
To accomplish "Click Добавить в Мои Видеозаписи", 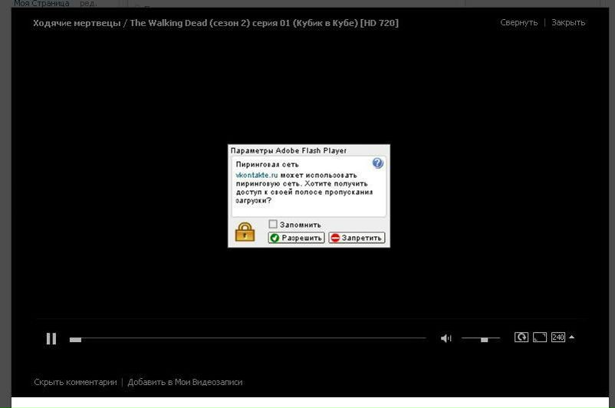I will 185,382.
